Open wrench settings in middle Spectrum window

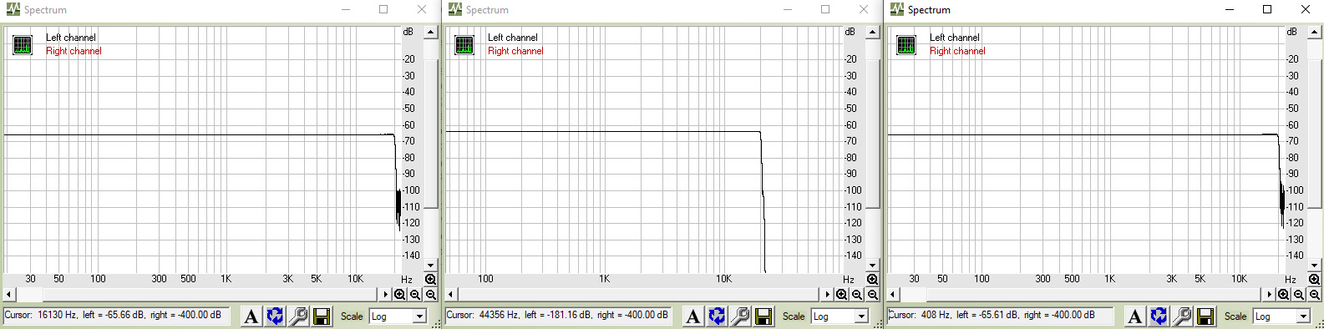pyautogui.click(x=740, y=316)
